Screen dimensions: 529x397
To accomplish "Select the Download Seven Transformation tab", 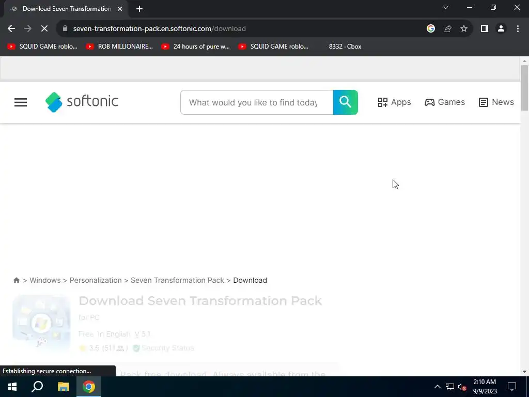I will [x=66, y=9].
